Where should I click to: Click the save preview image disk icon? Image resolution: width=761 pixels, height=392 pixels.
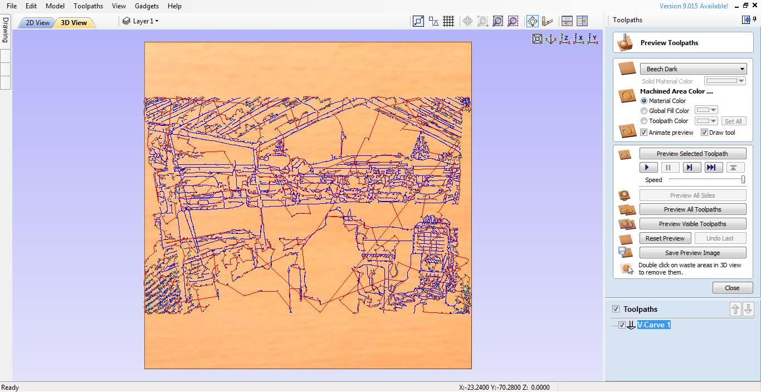coord(625,252)
